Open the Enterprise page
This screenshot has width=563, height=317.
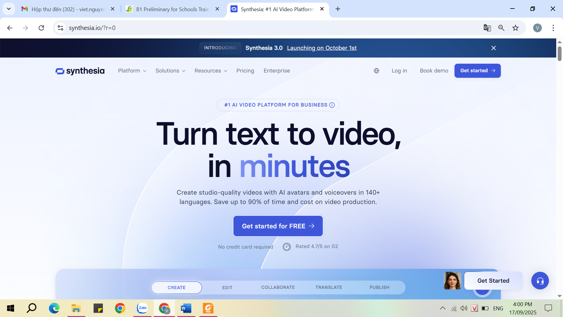pyautogui.click(x=277, y=71)
